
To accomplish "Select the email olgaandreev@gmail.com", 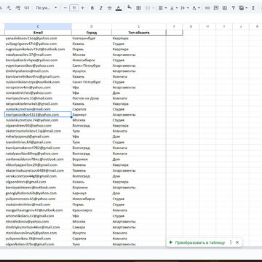I will [x=38, y=182].
